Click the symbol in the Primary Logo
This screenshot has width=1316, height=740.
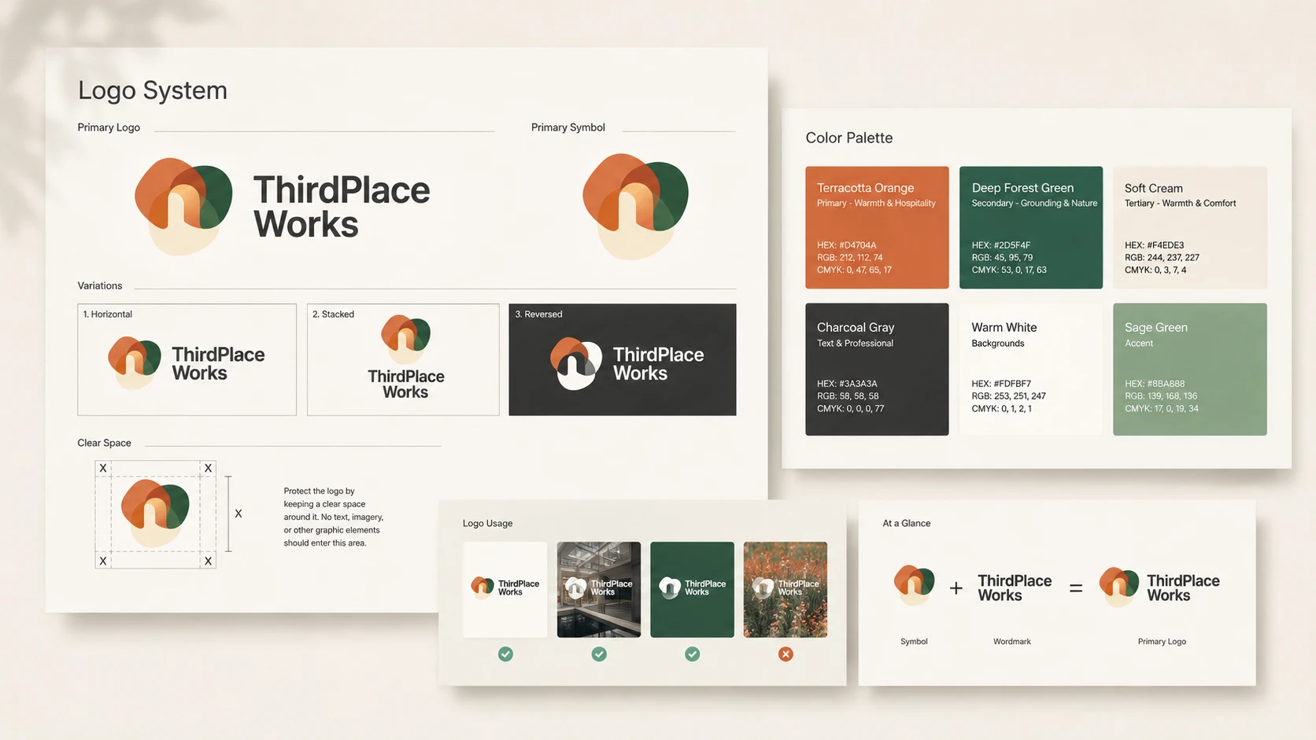(x=183, y=206)
